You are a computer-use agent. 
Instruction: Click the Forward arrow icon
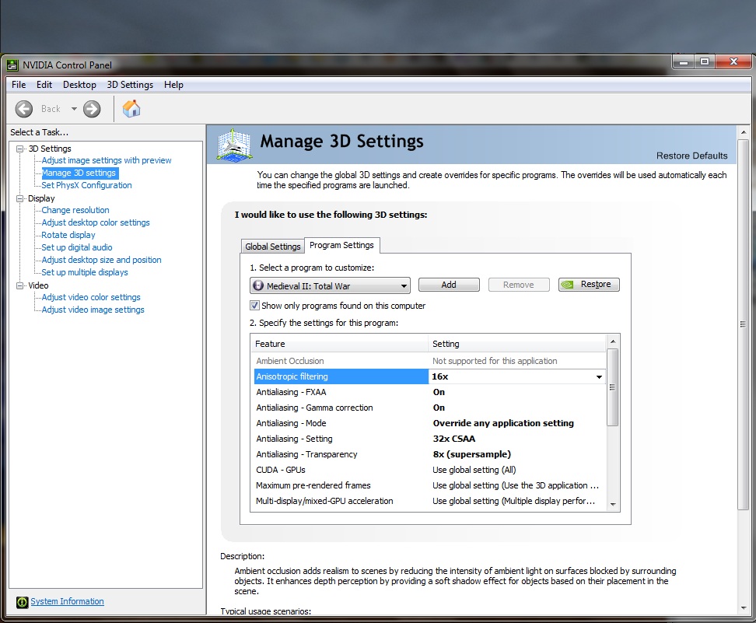click(92, 109)
